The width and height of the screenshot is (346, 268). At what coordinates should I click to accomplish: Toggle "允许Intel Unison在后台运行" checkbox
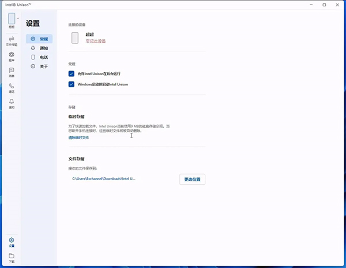coord(72,74)
